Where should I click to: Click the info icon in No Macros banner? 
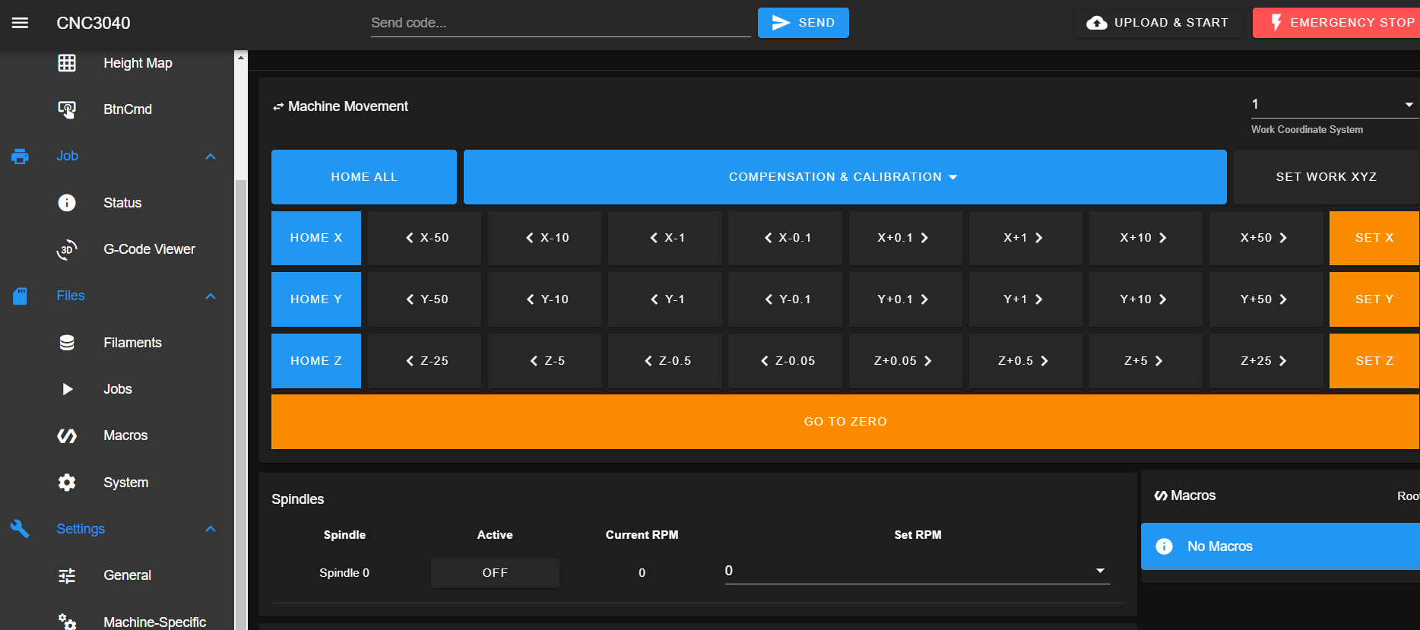click(1164, 546)
